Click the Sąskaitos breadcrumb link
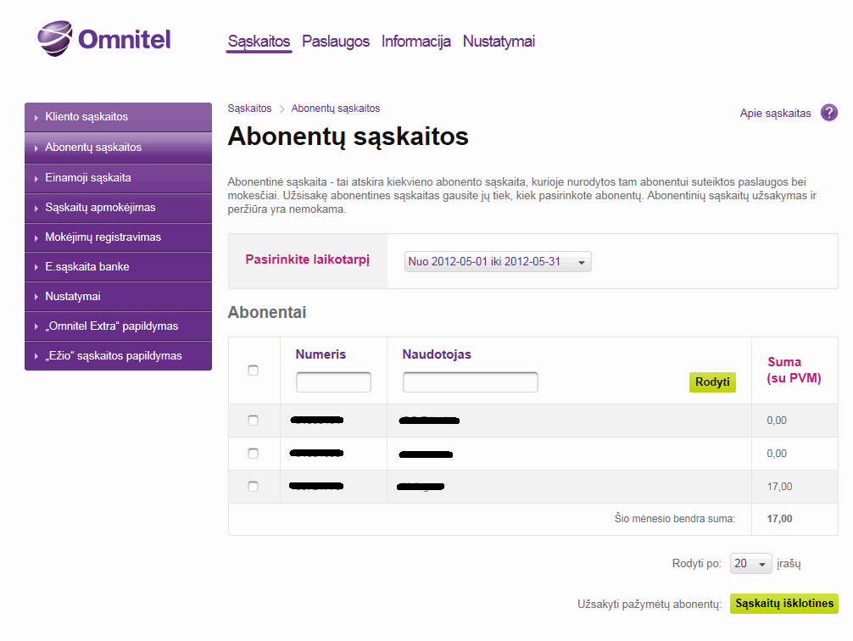 click(x=249, y=109)
